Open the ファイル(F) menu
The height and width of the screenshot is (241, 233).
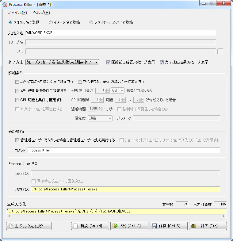(x=17, y=13)
